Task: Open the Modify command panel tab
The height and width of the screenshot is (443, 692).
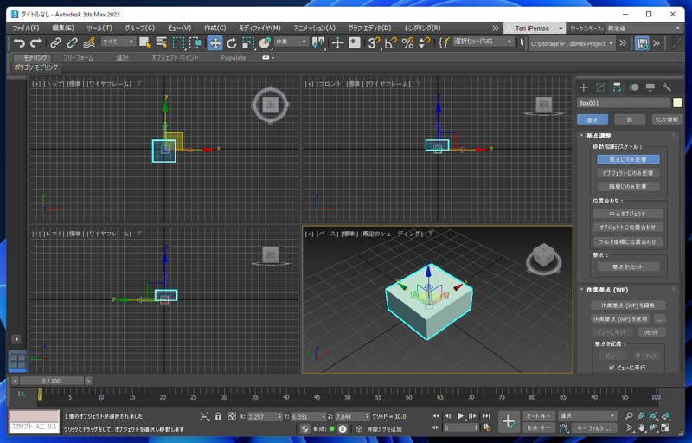Action: point(600,87)
